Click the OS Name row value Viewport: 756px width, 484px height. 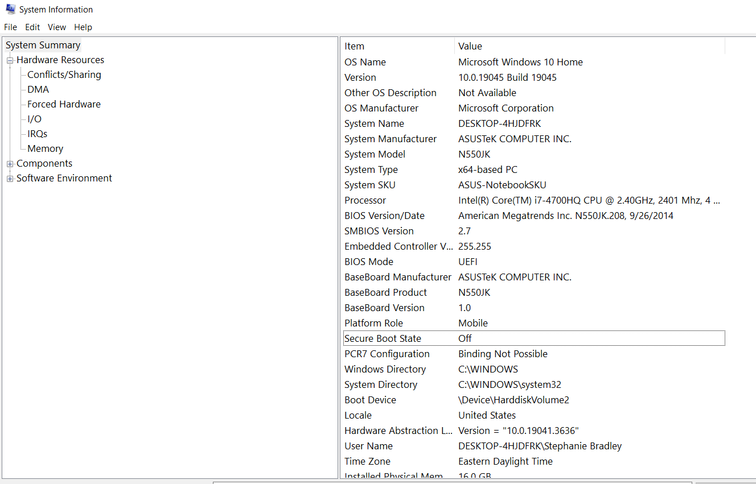click(x=520, y=61)
